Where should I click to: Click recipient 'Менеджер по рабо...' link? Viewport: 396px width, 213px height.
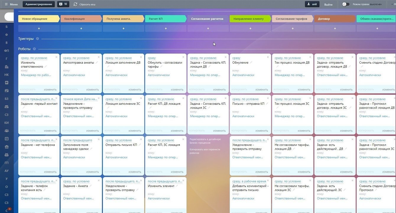[36, 75]
